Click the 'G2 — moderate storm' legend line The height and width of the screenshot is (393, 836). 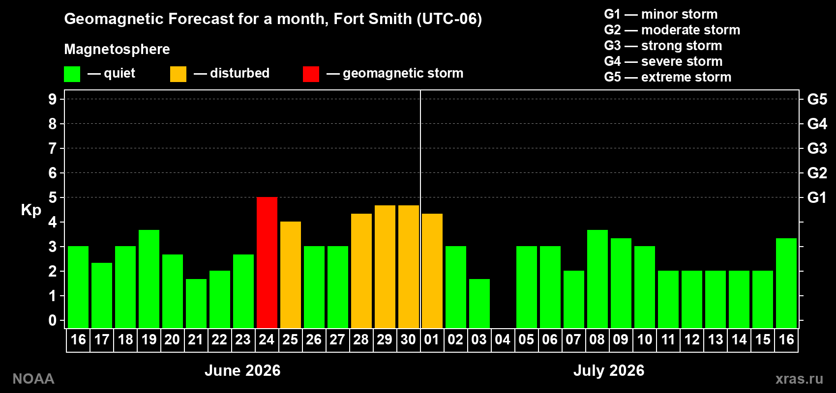tap(672, 30)
